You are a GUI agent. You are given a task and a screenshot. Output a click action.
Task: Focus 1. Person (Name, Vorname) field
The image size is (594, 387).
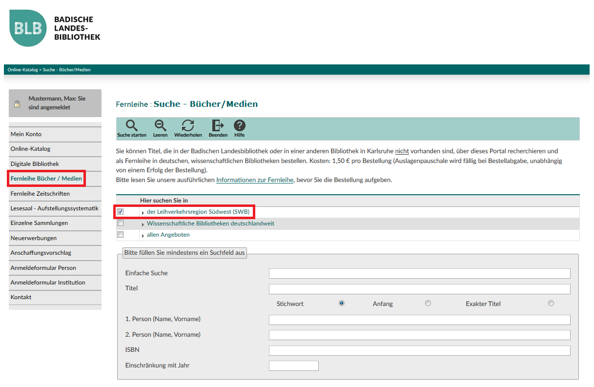(420, 320)
